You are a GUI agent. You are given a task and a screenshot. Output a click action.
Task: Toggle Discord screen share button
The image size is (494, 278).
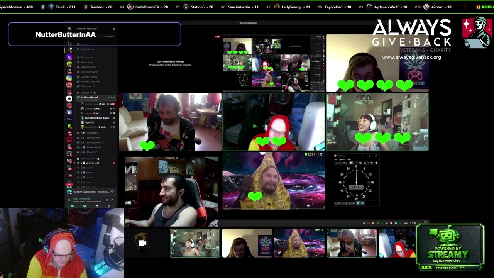point(85,206)
